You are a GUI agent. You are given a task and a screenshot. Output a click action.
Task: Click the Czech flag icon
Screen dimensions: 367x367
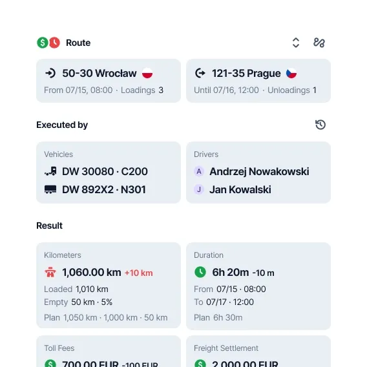tap(291, 73)
